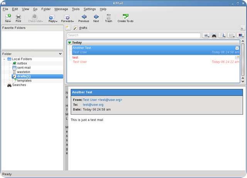Open the Go menu
Viewport: 247px width, 178px height.
pos(35,9)
